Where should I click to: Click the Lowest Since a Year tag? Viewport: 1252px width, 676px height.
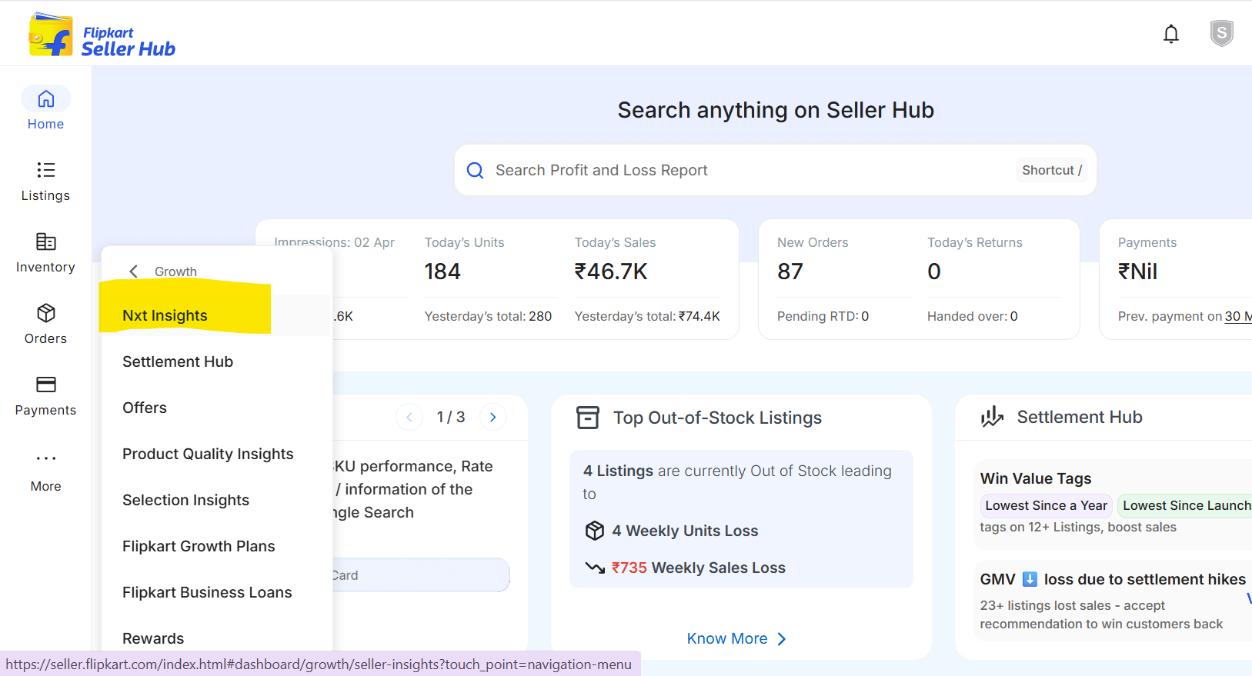coord(1045,505)
